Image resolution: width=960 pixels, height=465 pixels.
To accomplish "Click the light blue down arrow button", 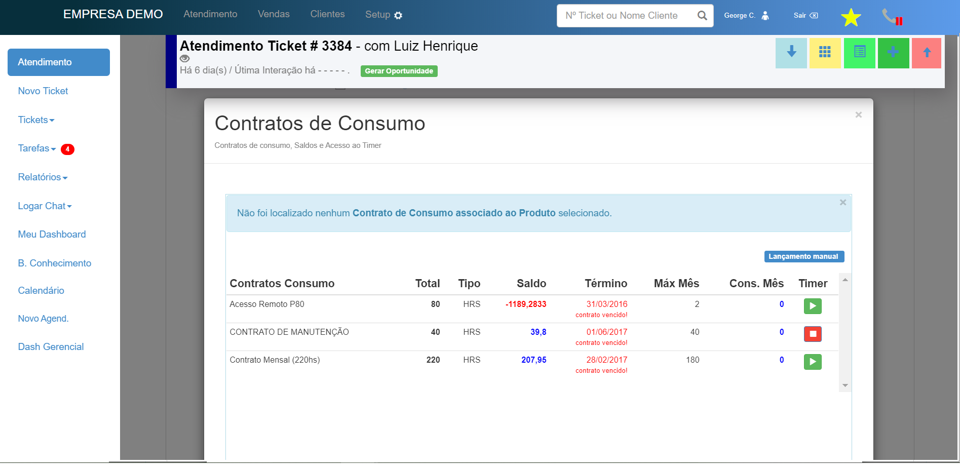I will (791, 53).
